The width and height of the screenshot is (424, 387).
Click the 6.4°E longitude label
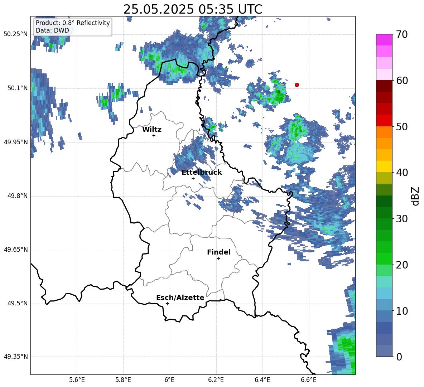click(262, 380)
